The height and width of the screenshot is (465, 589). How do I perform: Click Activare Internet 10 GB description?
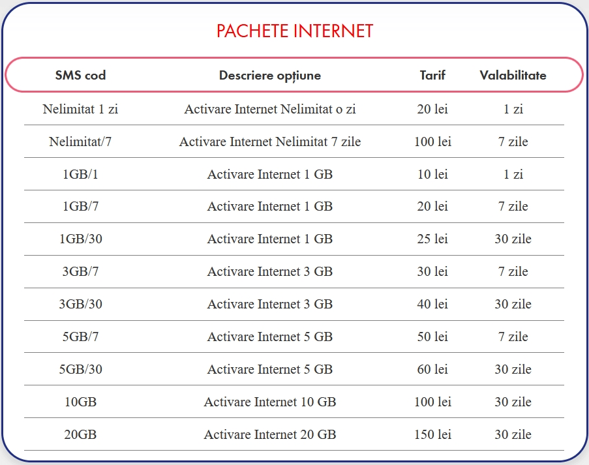269,402
